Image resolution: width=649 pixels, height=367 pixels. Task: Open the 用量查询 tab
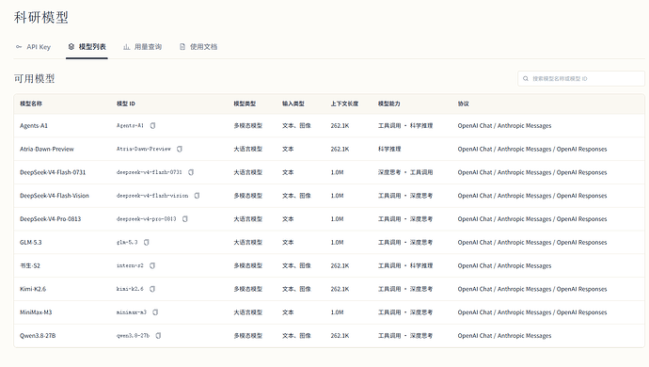coord(142,47)
